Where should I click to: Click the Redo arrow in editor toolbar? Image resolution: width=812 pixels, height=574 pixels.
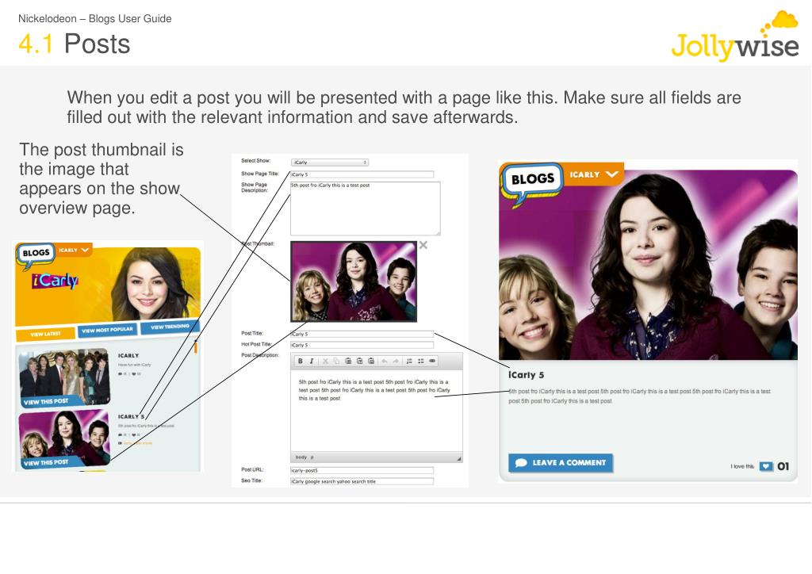396,362
